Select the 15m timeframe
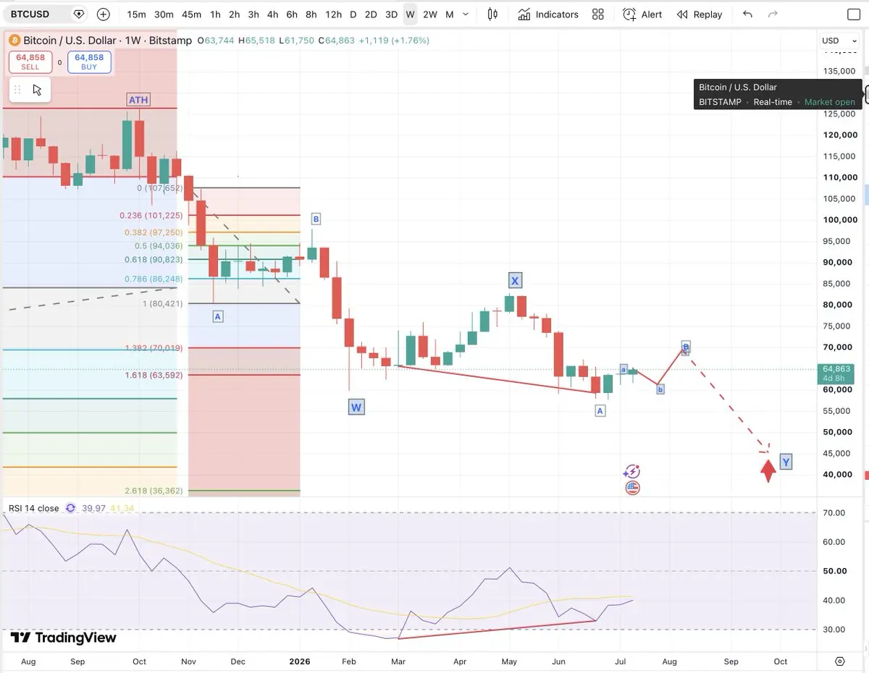The image size is (869, 673). coord(136,14)
